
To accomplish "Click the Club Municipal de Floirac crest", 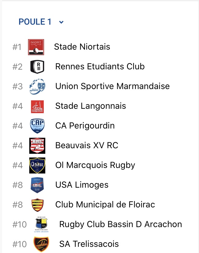I will pyautogui.click(x=37, y=205).
